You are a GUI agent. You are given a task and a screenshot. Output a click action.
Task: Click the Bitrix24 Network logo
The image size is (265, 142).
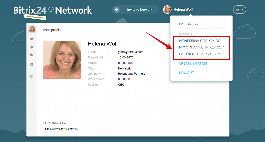point(53,10)
